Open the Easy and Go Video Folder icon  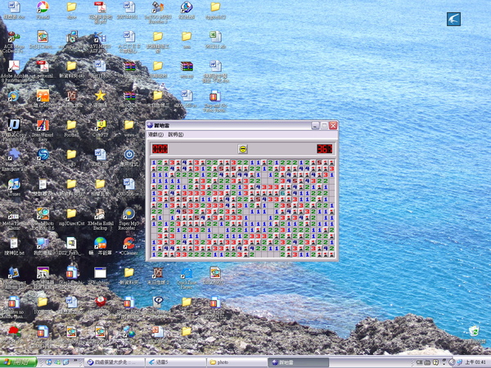coord(214,101)
